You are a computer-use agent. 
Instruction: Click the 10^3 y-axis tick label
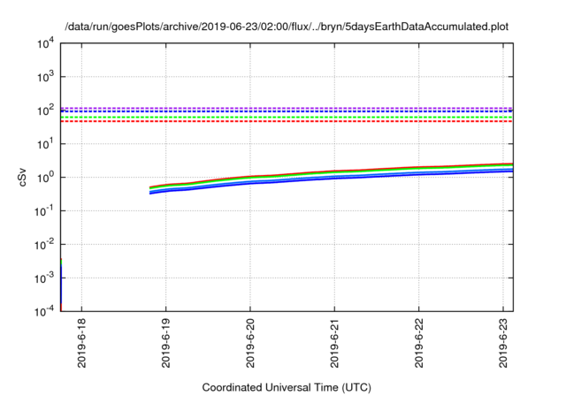[x=45, y=77]
